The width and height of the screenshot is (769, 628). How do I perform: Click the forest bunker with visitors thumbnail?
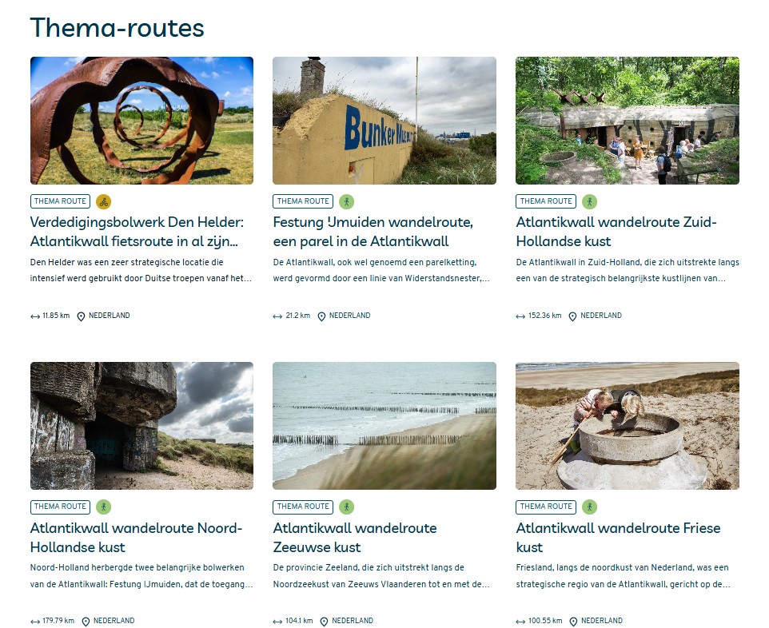628,121
